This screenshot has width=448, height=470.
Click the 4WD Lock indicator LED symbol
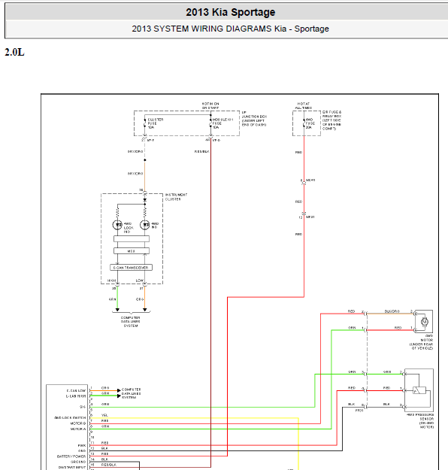coord(117,225)
